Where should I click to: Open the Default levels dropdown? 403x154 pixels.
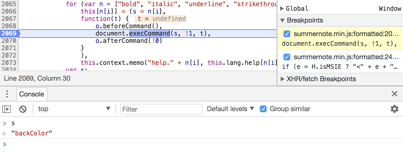[x=231, y=109]
